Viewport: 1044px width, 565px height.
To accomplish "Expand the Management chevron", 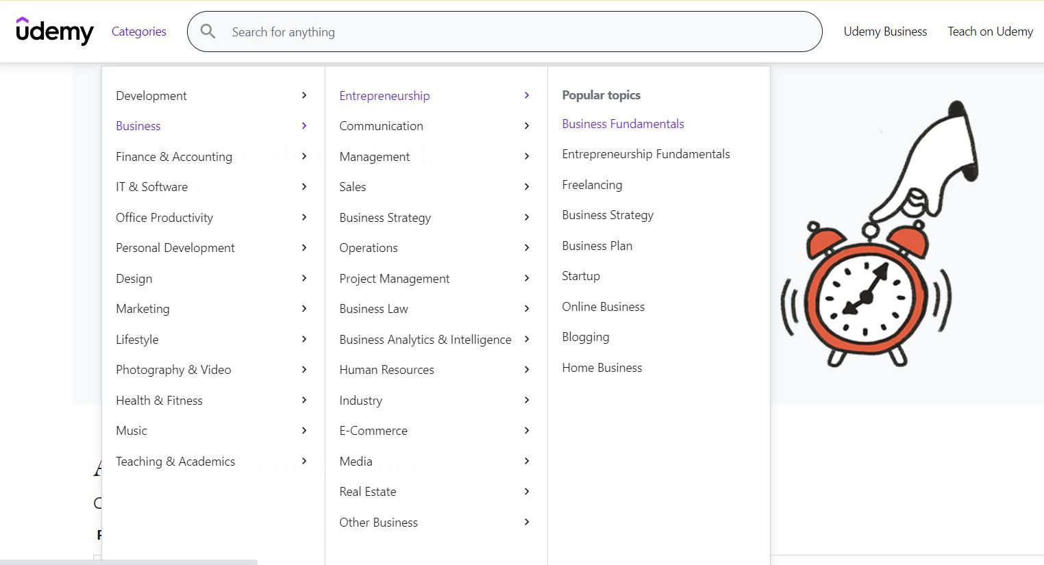I will (527, 156).
